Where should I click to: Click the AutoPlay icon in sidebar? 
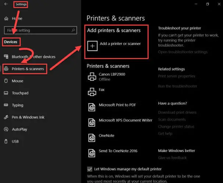tap(6, 129)
